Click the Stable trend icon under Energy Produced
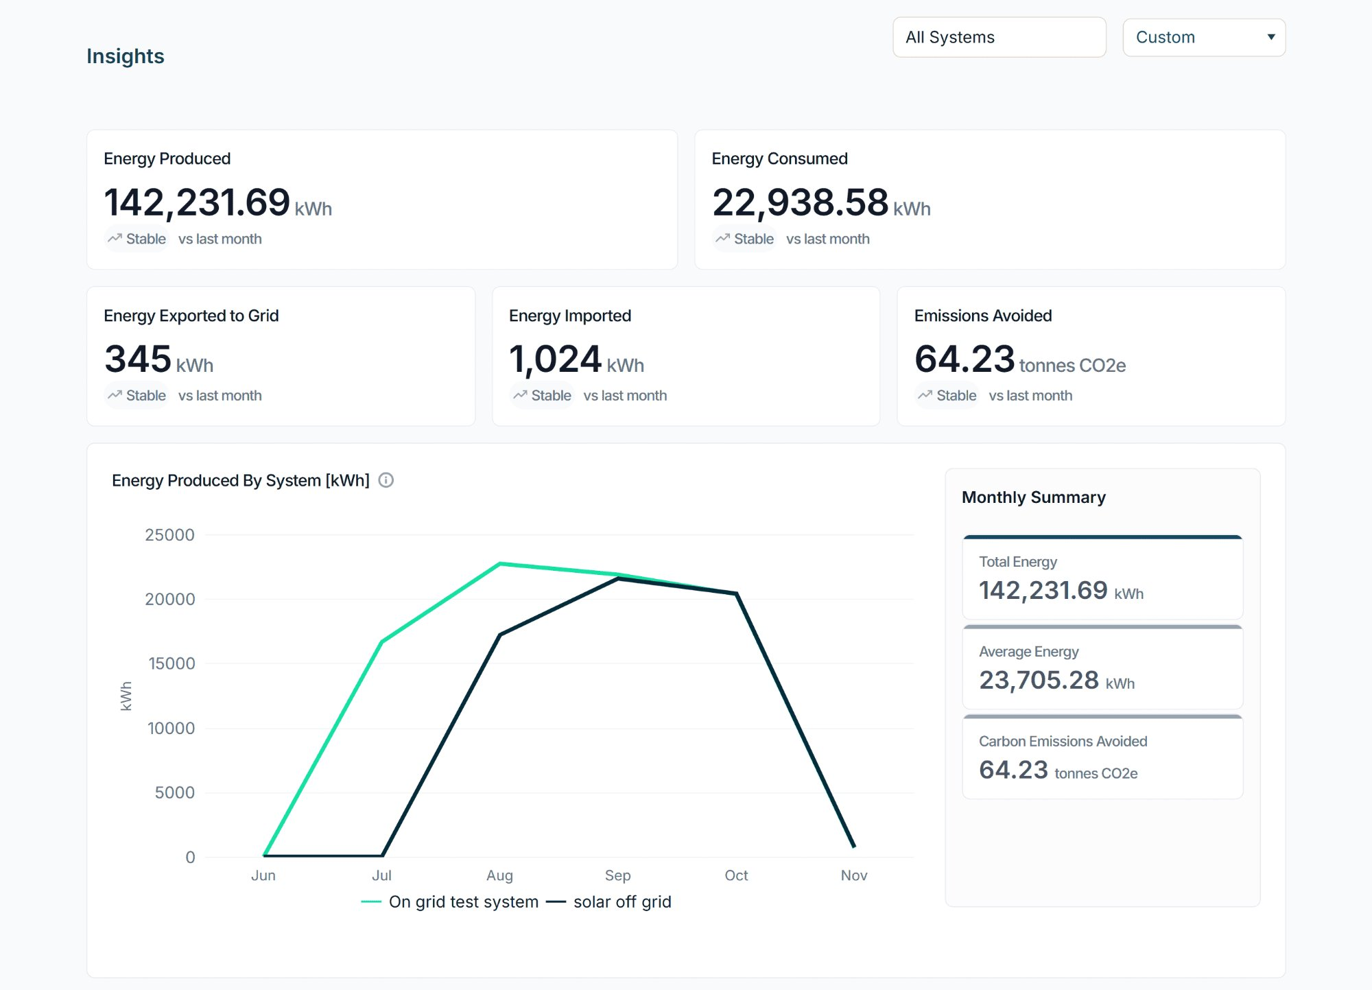Screen dimensions: 1372x990 [115, 237]
